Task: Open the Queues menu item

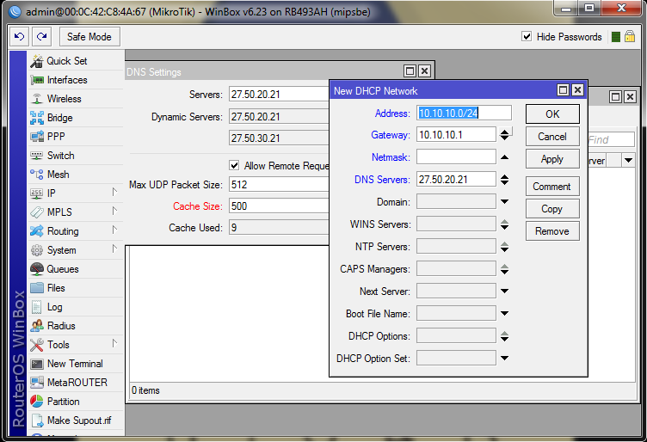Action: point(76,269)
